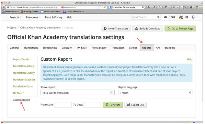Screen dimensions: 205x124
Task: Expand the Projects menu
Action: pyautogui.click(x=15, y=17)
